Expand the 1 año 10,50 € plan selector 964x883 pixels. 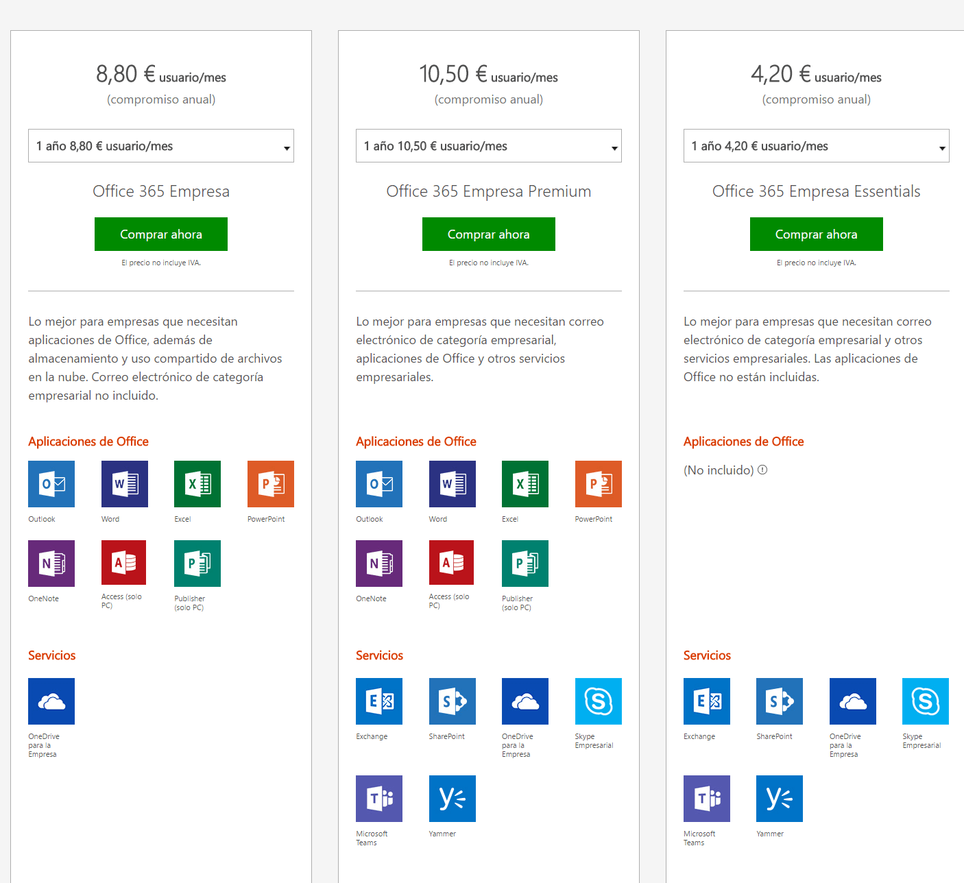click(x=488, y=145)
